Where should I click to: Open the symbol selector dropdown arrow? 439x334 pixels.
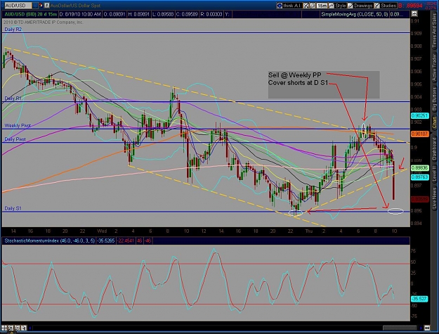click(x=34, y=6)
